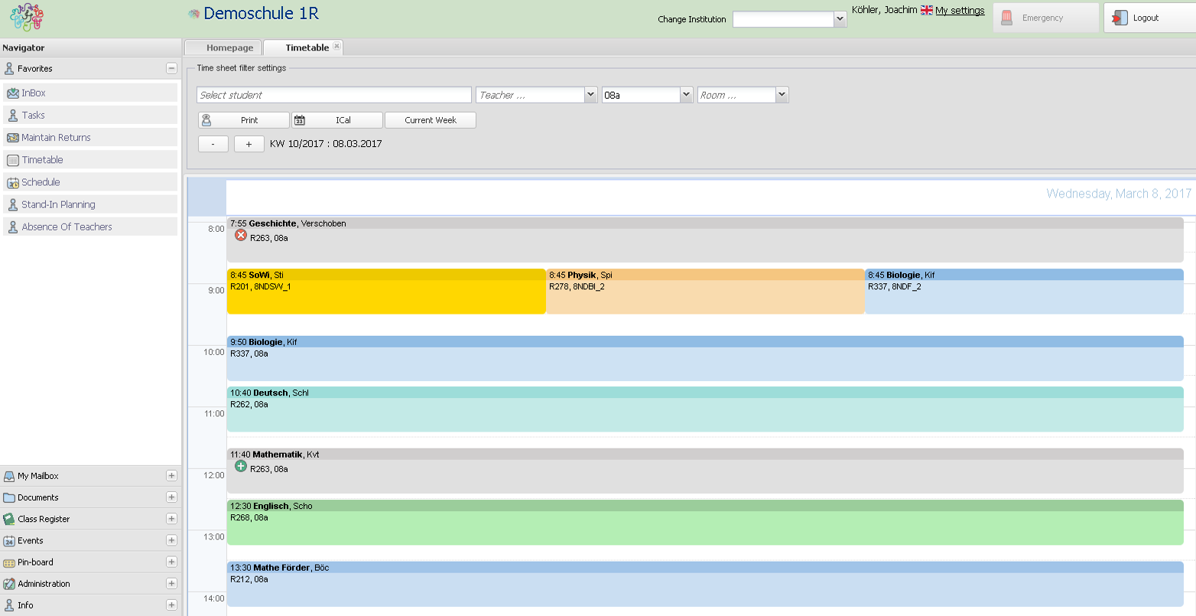Open the Teacher dropdown filter
The height and width of the screenshot is (616, 1196).
(x=590, y=95)
